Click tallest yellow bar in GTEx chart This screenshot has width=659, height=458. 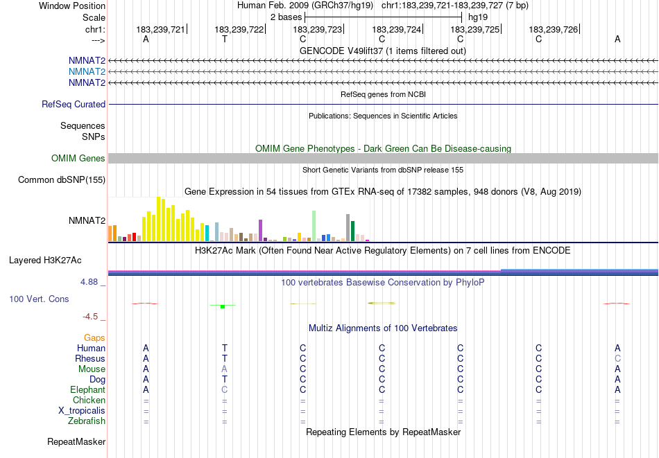coord(158,219)
